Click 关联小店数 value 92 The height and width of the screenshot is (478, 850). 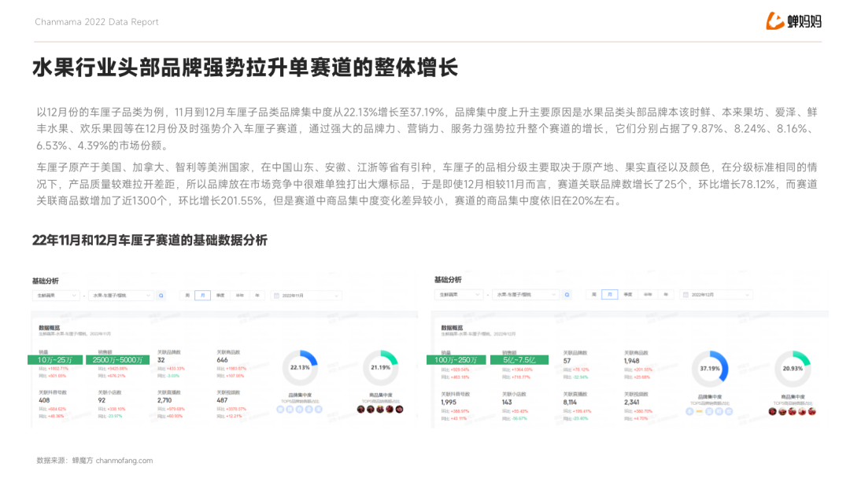102,401
